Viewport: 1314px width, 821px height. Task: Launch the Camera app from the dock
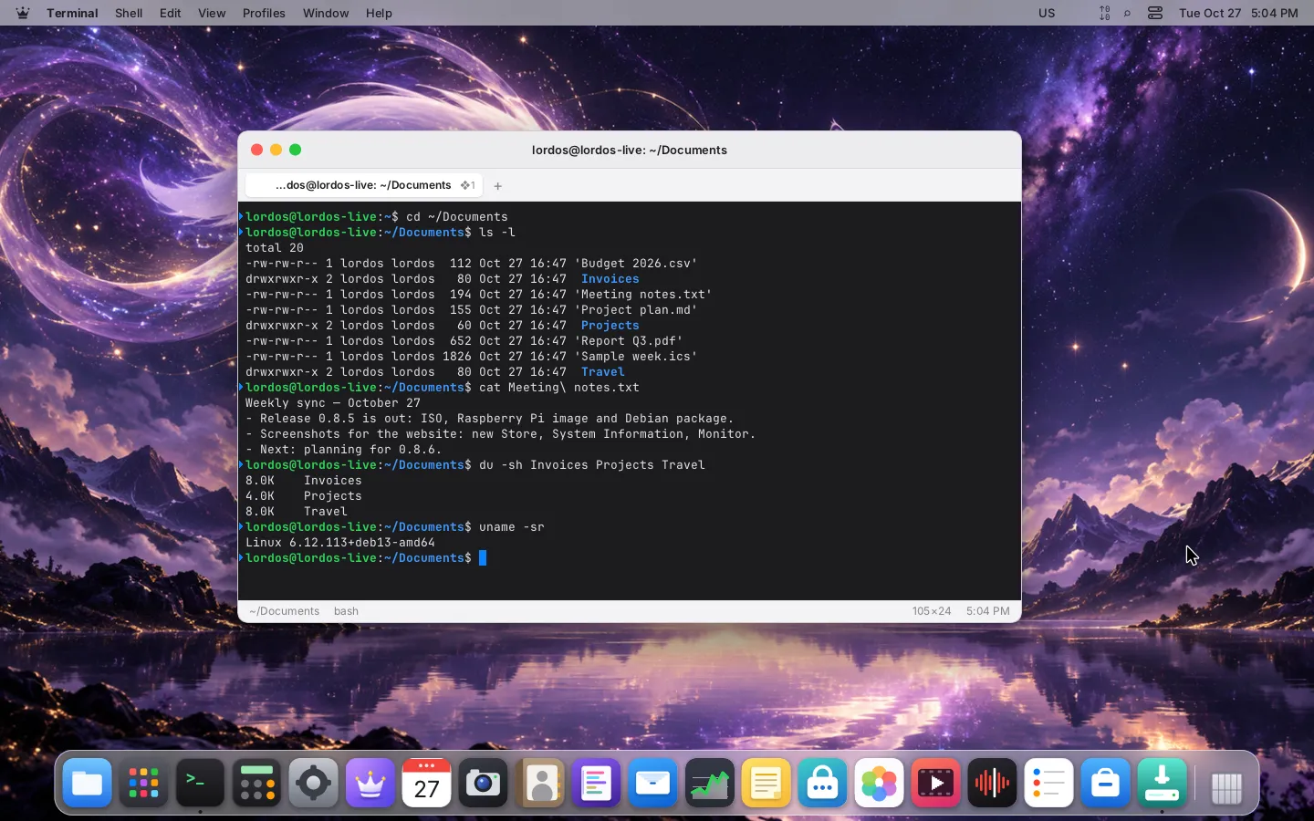(x=484, y=783)
